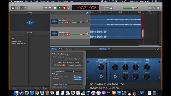This screenshot has width=171, height=96.
Task: Toggle the Master Reverb checkbox
Action: [64, 87]
